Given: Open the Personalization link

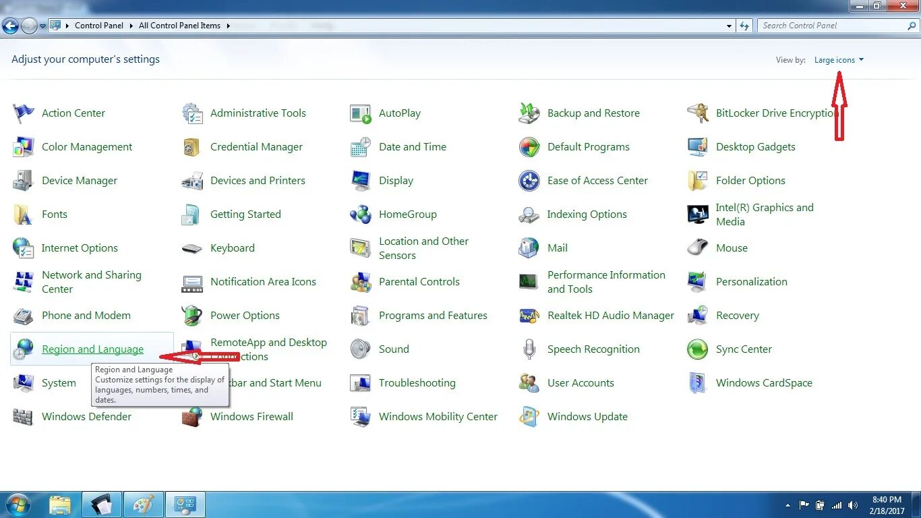Looking at the screenshot, I should click(752, 282).
